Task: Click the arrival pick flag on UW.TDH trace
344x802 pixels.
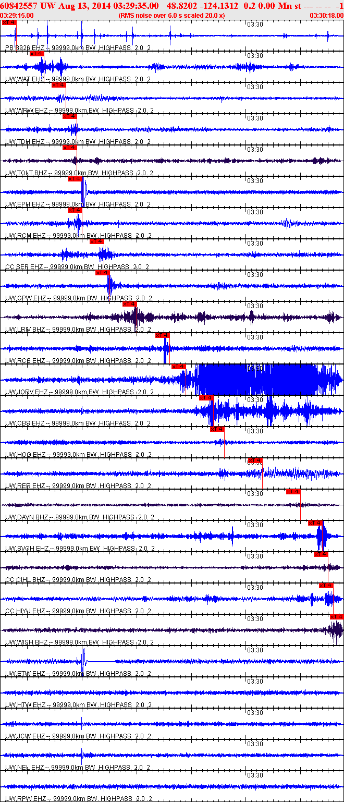Action: (69, 116)
